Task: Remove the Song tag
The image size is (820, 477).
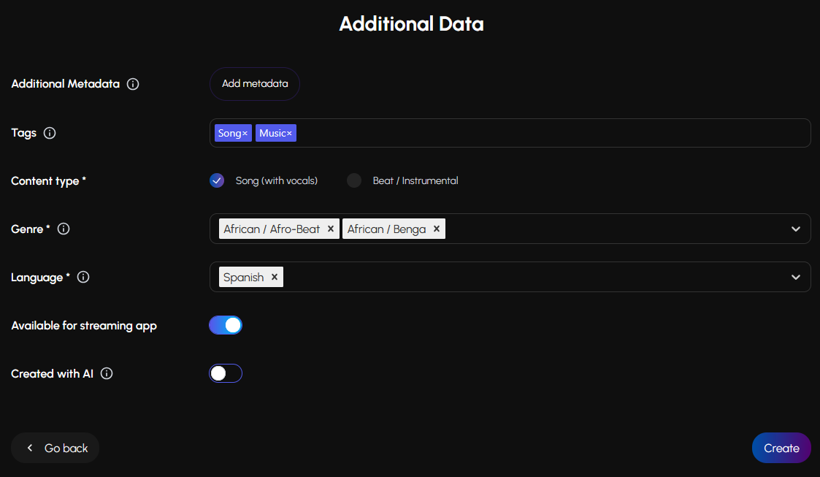Action: pyautogui.click(x=245, y=133)
